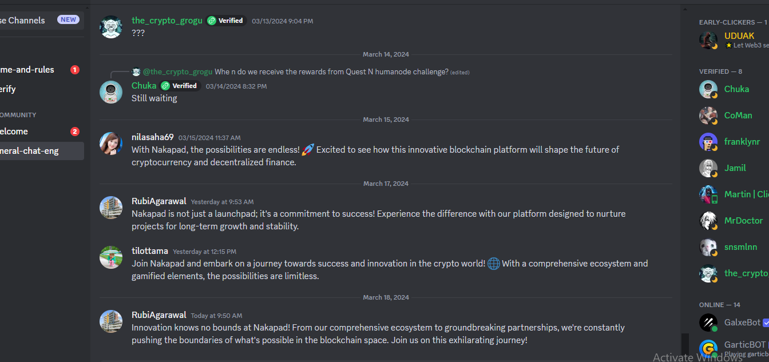Click the chat scrollbar thumb

click(x=685, y=344)
